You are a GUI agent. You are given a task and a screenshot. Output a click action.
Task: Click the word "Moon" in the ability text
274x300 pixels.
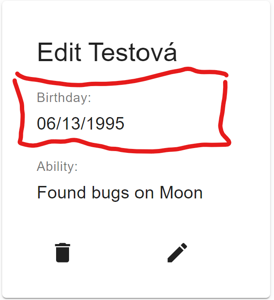click(x=181, y=192)
